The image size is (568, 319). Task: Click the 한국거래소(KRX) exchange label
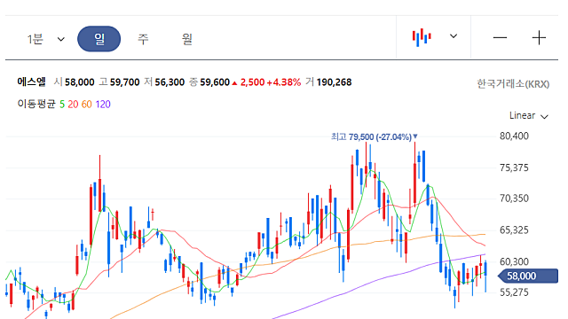click(x=513, y=84)
